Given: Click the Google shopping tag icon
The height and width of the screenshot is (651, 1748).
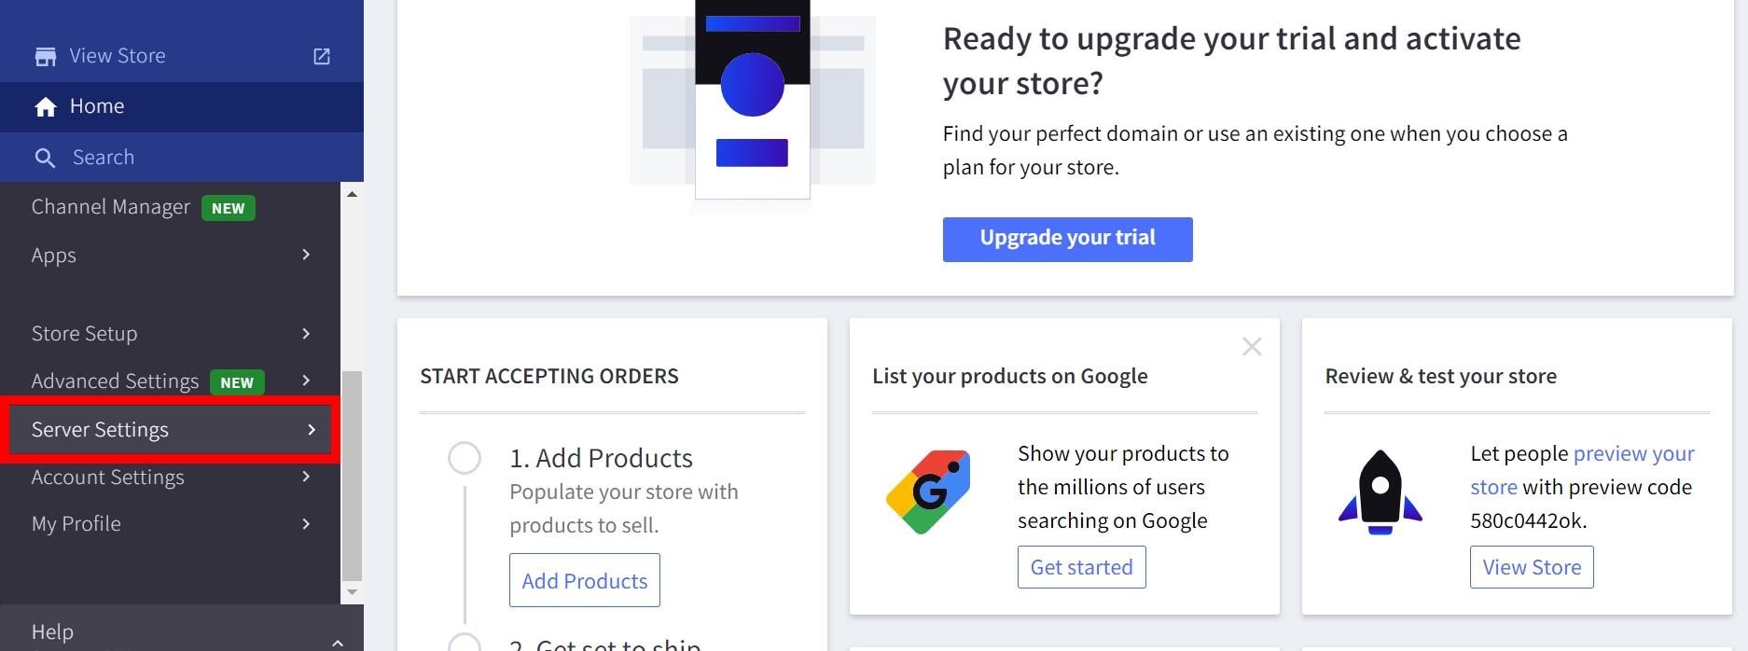Looking at the screenshot, I should pos(928,492).
